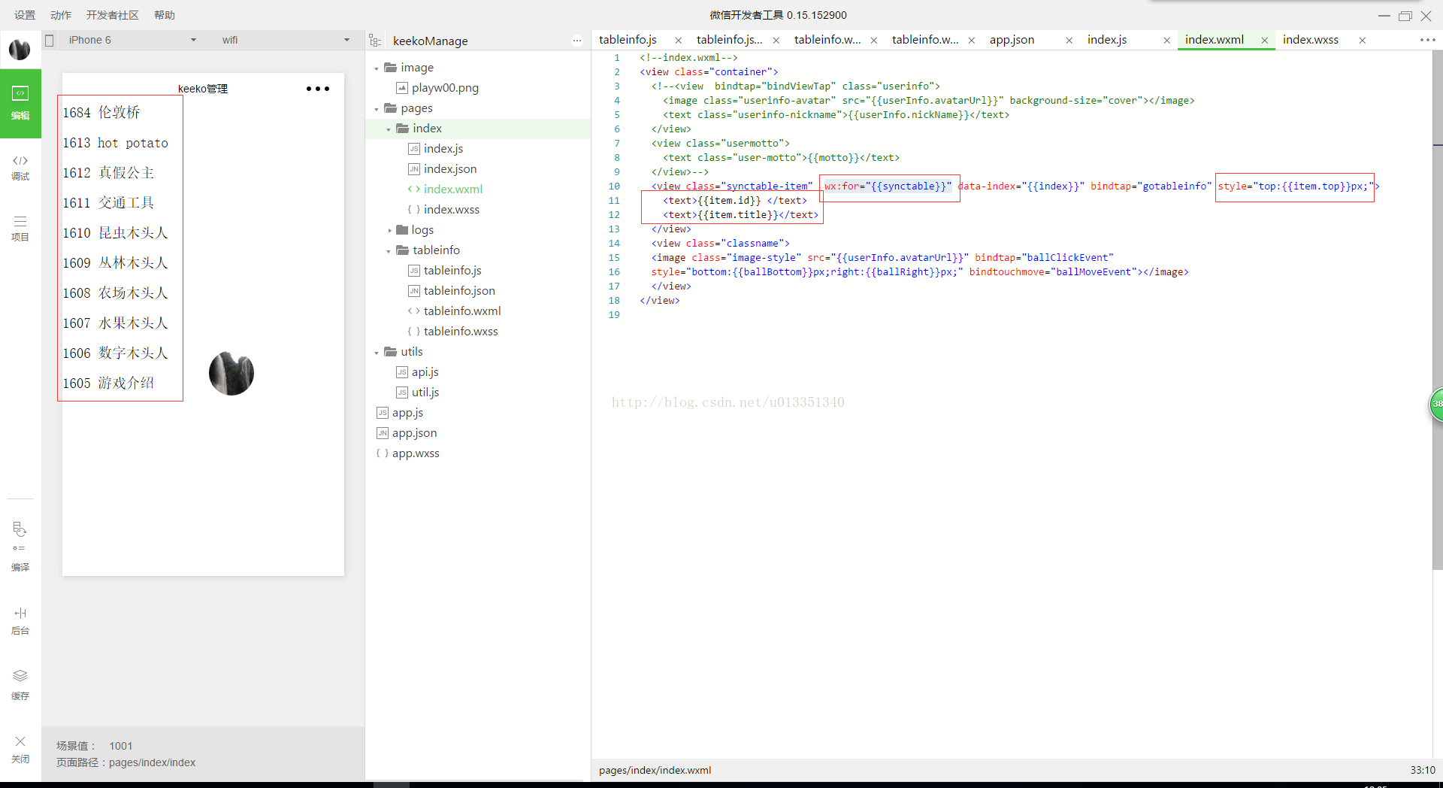The height and width of the screenshot is (788, 1443).
Task: Click the device rotation icon beside iPhone 6
Action: tap(50, 41)
